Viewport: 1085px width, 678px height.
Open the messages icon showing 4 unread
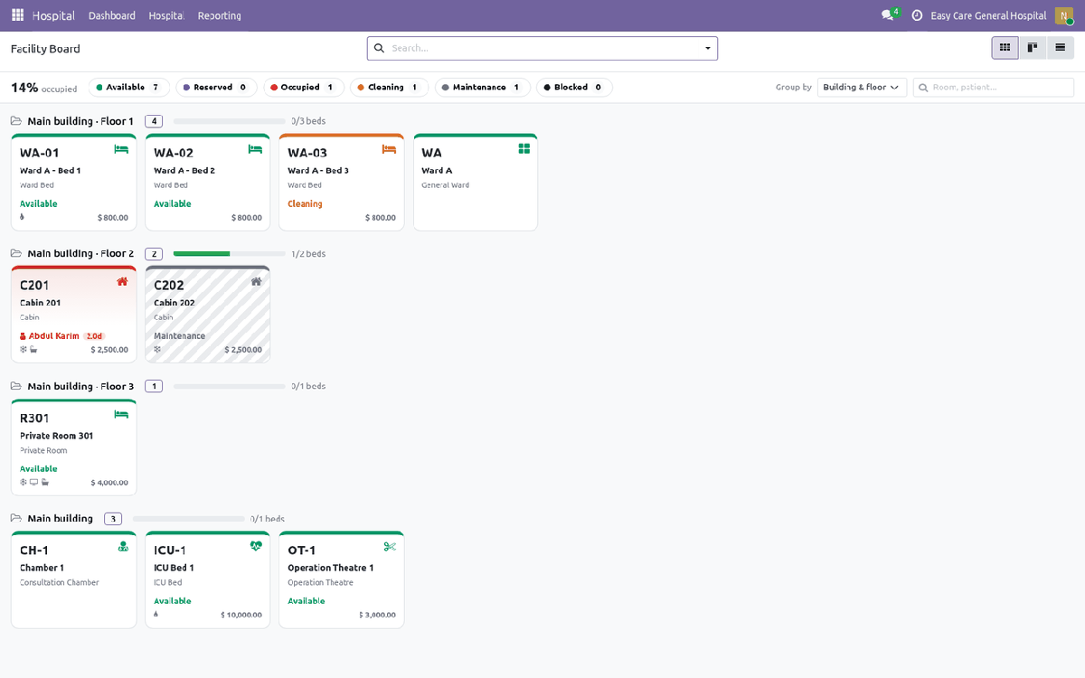889,15
